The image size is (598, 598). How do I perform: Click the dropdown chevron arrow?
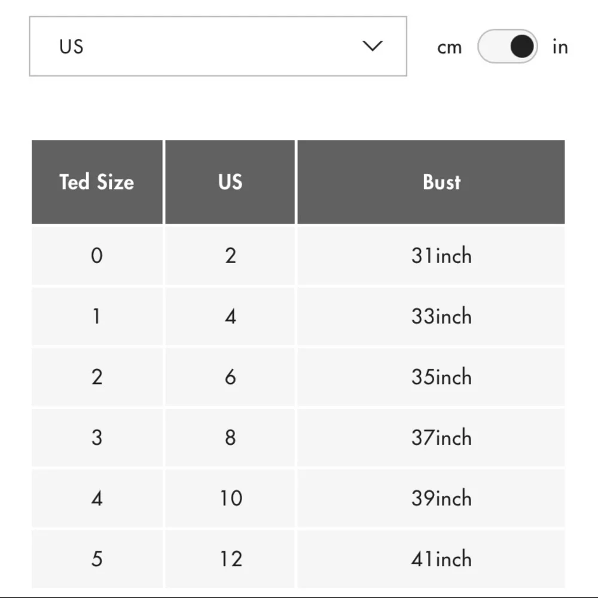point(372,46)
